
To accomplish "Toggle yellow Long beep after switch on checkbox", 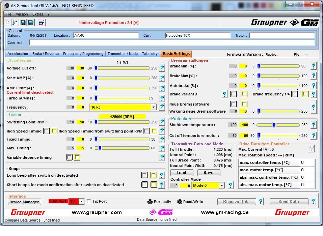I will point(154,175).
